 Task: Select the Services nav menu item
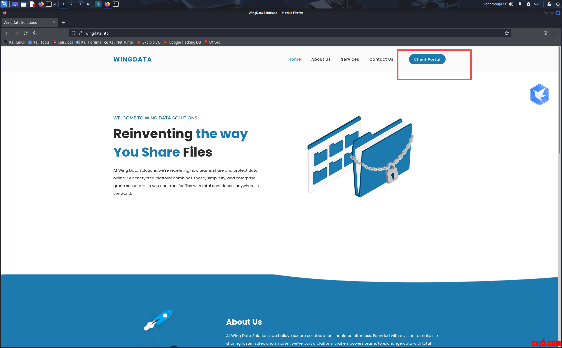[350, 59]
